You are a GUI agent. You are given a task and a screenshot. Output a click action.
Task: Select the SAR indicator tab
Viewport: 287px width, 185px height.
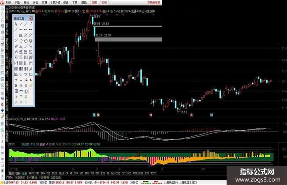(113, 173)
